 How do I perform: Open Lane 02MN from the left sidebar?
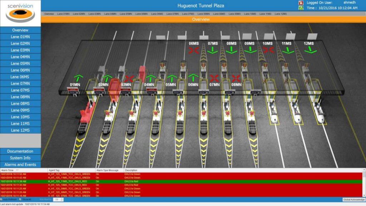click(x=20, y=43)
